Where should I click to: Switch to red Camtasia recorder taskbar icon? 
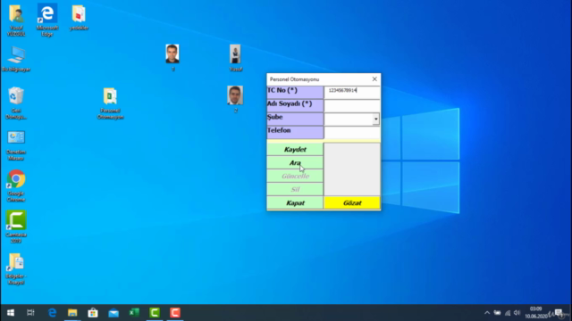(175, 313)
